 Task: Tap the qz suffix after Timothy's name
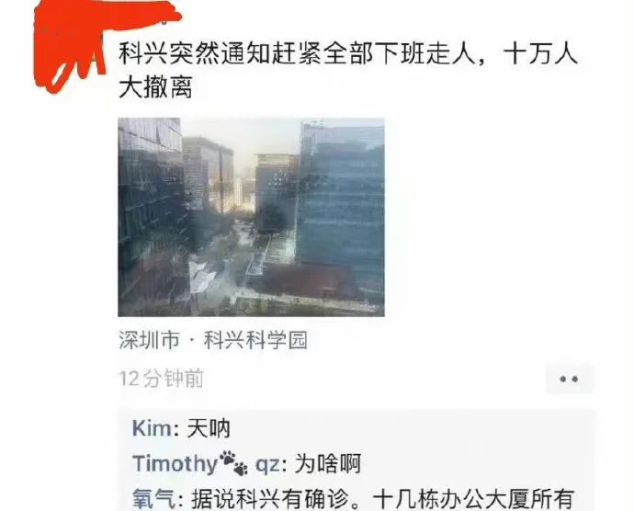pyautogui.click(x=267, y=465)
